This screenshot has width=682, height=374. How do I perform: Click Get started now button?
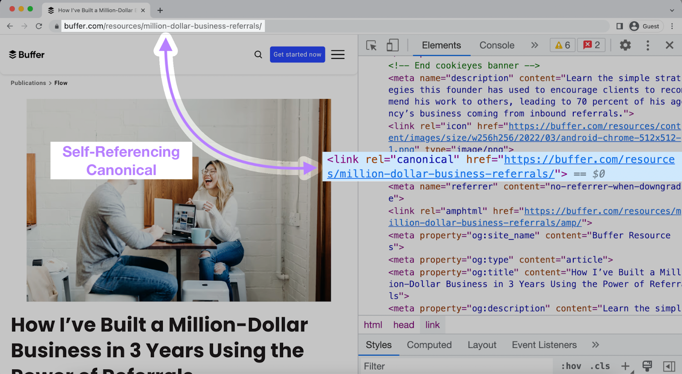(x=298, y=55)
